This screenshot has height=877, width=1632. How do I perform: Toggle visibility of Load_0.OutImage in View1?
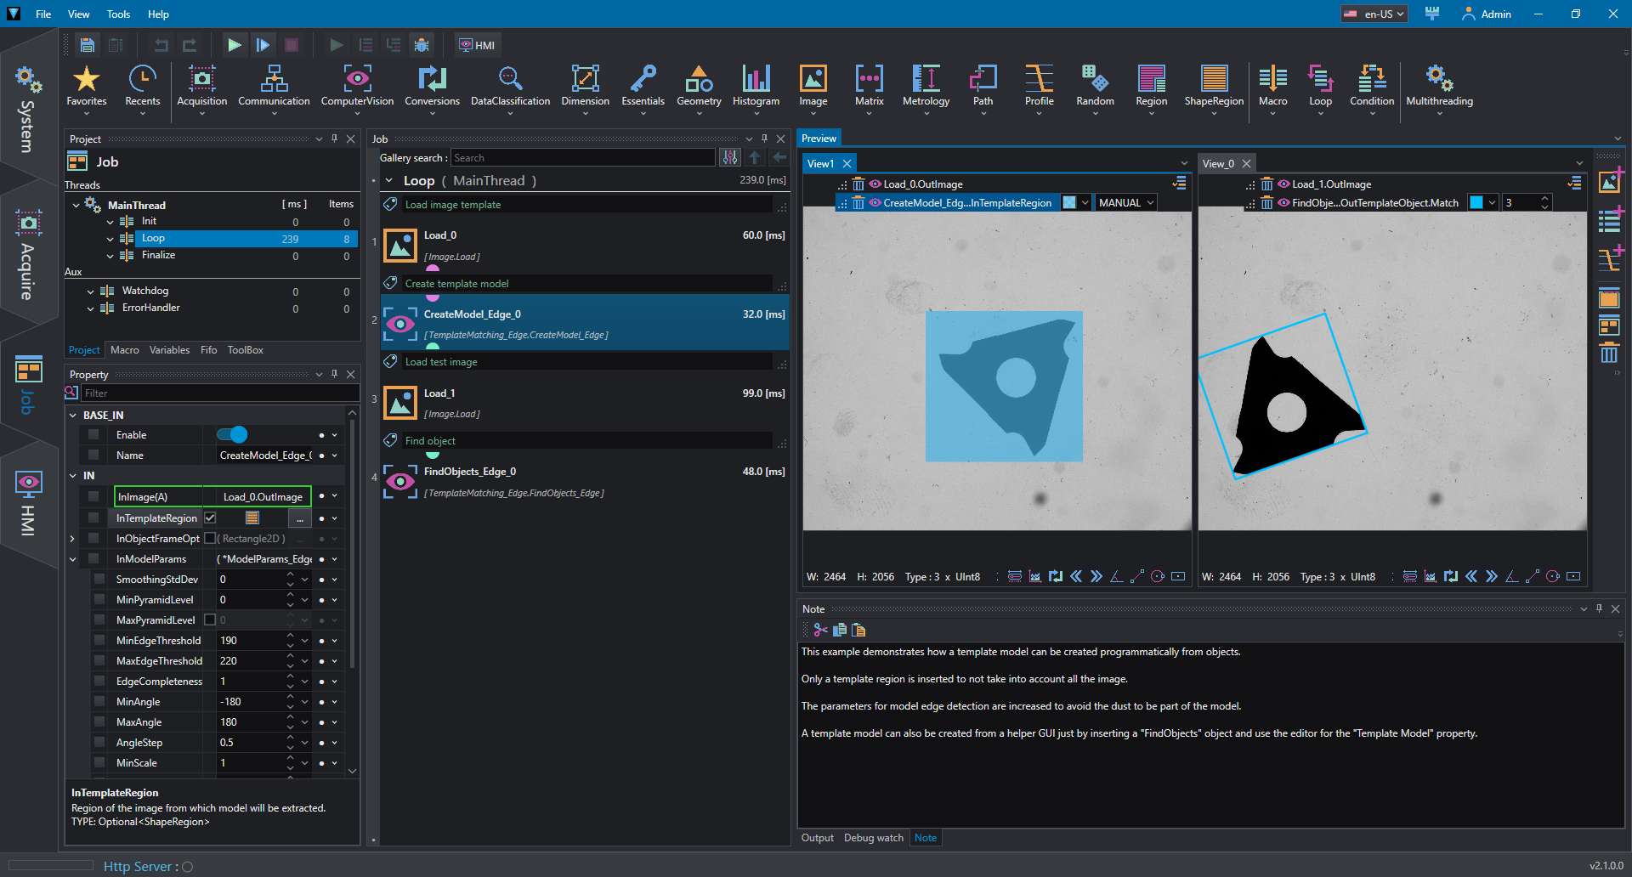point(874,184)
